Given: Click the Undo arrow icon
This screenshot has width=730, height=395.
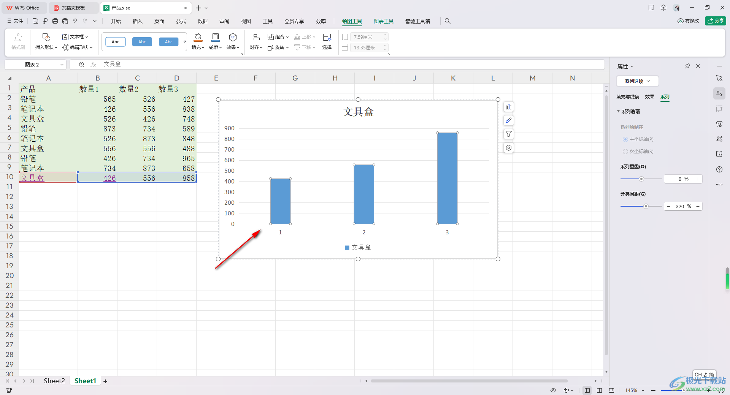Looking at the screenshot, I should [x=75, y=21].
